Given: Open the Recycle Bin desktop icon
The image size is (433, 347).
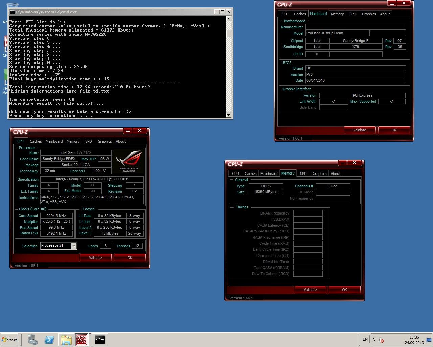Looking at the screenshot, I should pos(12,6).
